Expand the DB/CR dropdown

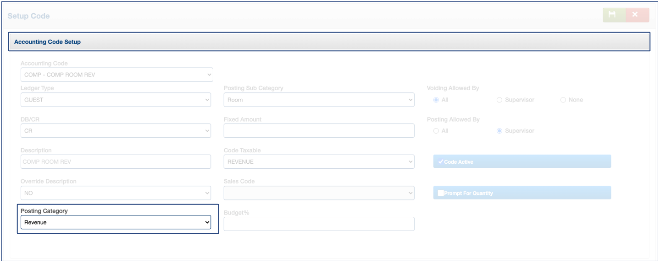(x=116, y=131)
